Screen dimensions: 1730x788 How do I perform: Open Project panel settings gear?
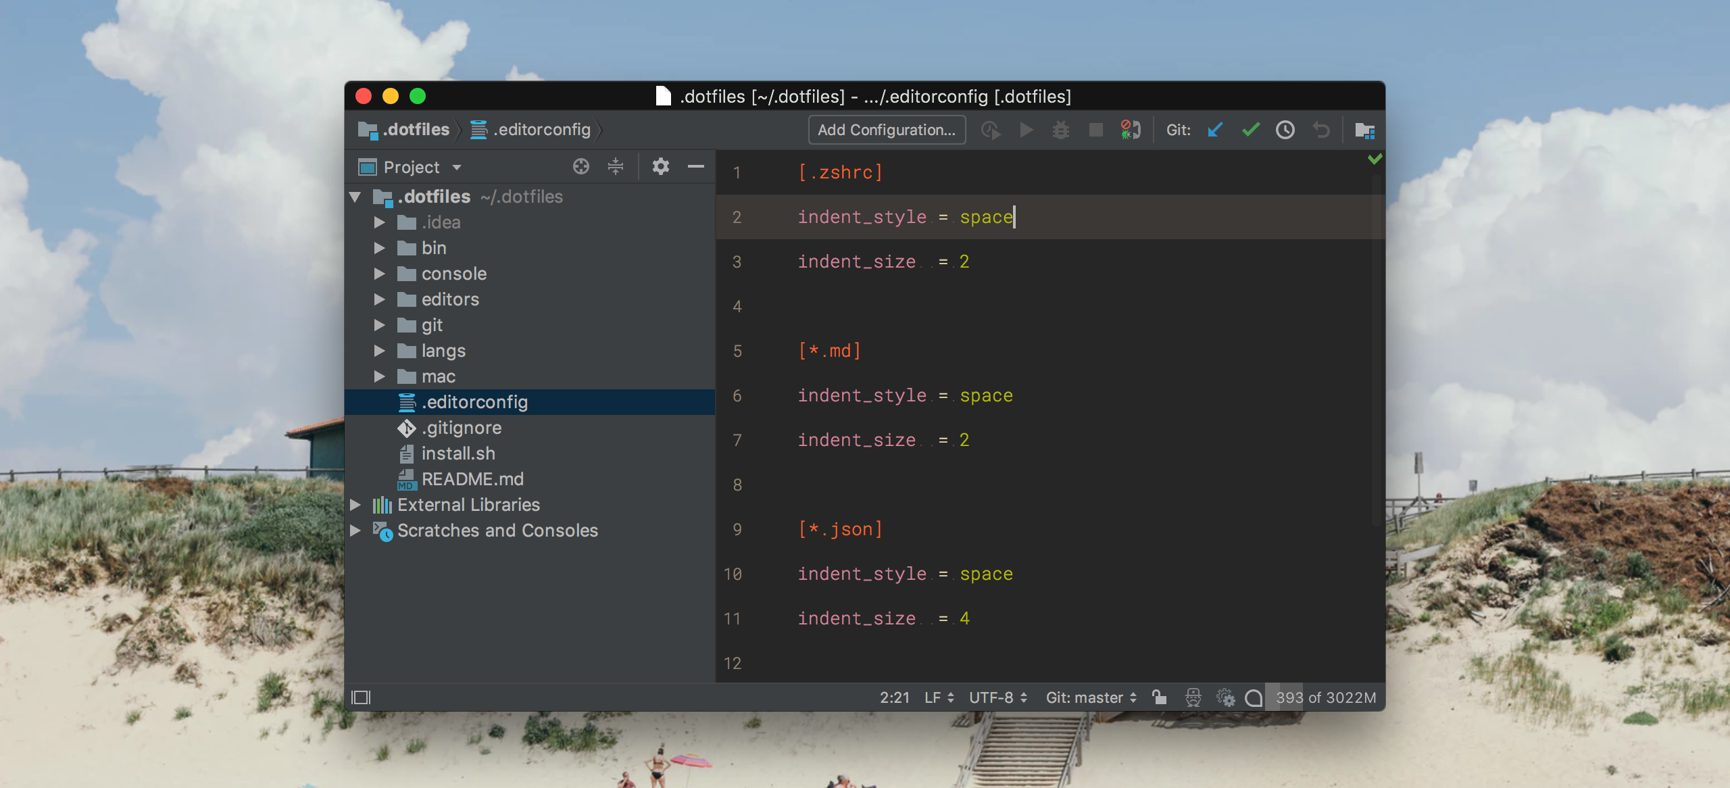[660, 166]
